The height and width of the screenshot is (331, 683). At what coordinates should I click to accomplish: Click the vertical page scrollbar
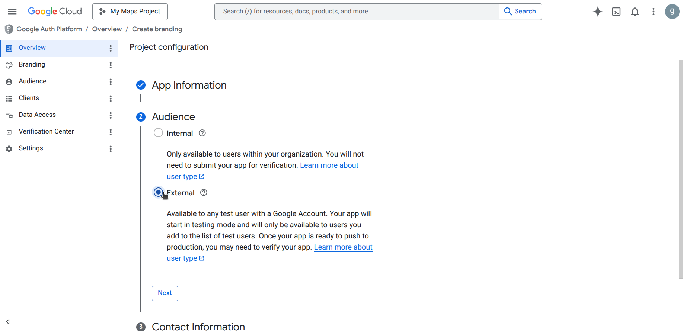[x=680, y=169]
